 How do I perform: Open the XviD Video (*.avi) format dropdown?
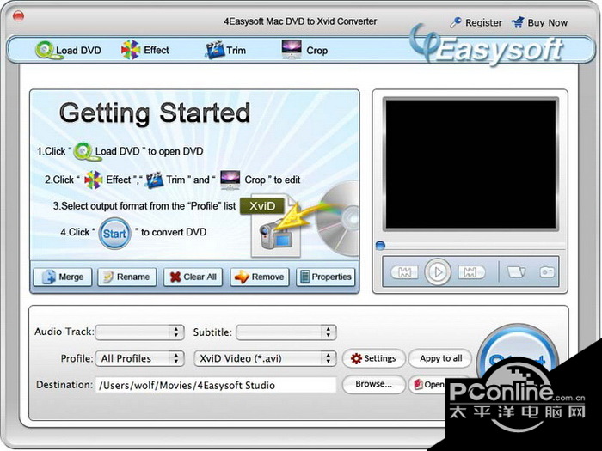click(265, 358)
